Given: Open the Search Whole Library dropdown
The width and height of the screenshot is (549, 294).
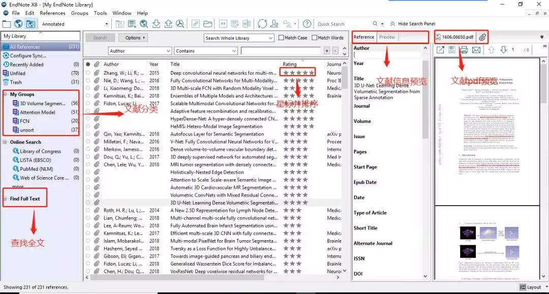Looking at the screenshot, I should pos(270,38).
